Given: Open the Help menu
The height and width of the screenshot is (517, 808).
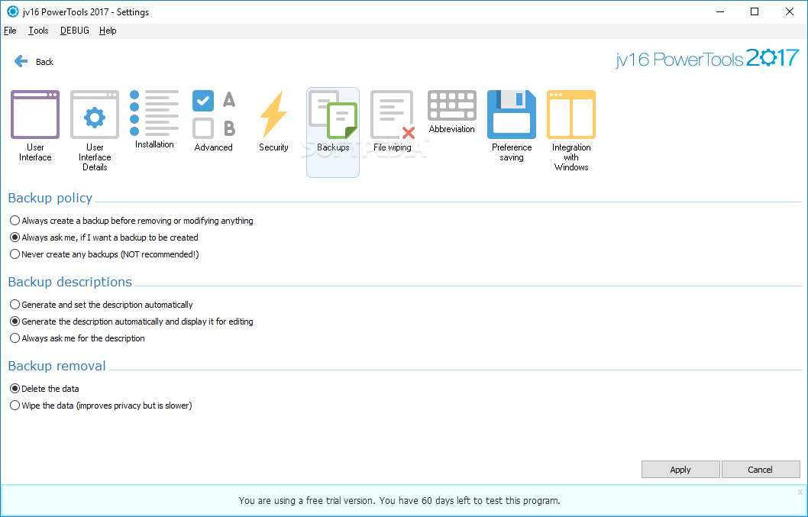Looking at the screenshot, I should (x=108, y=31).
